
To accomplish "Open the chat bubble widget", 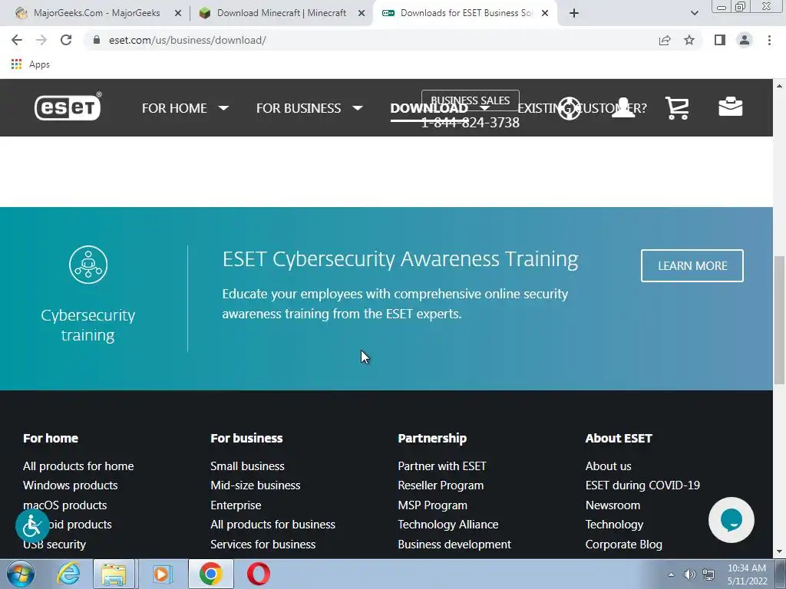I will point(731,520).
